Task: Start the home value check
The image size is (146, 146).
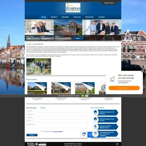Action: tap(124, 88)
